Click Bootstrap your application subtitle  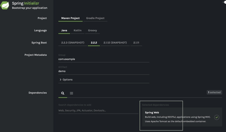pos(30,8)
